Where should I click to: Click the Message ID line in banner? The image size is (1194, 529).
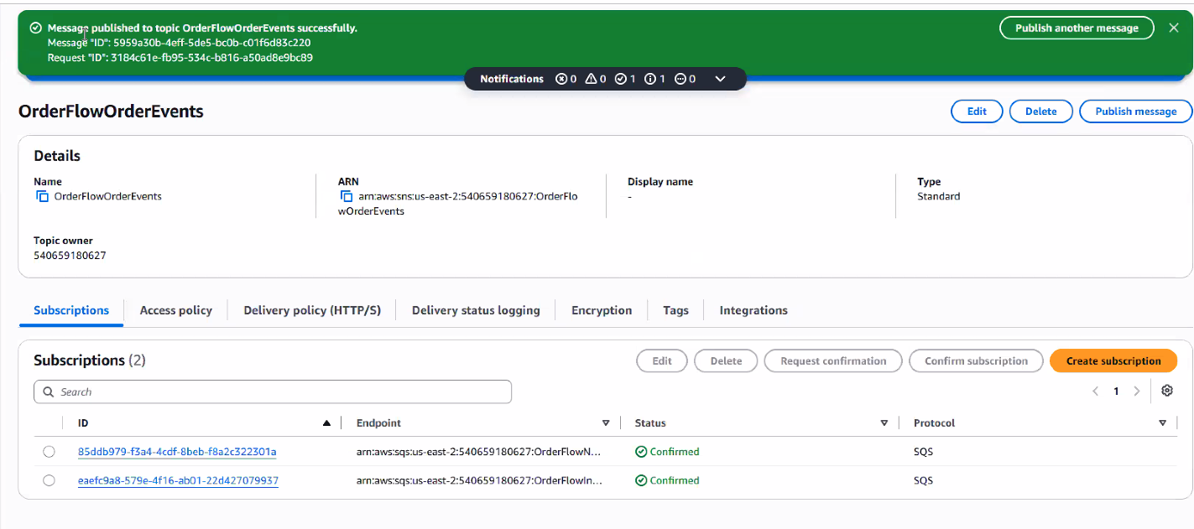180,43
